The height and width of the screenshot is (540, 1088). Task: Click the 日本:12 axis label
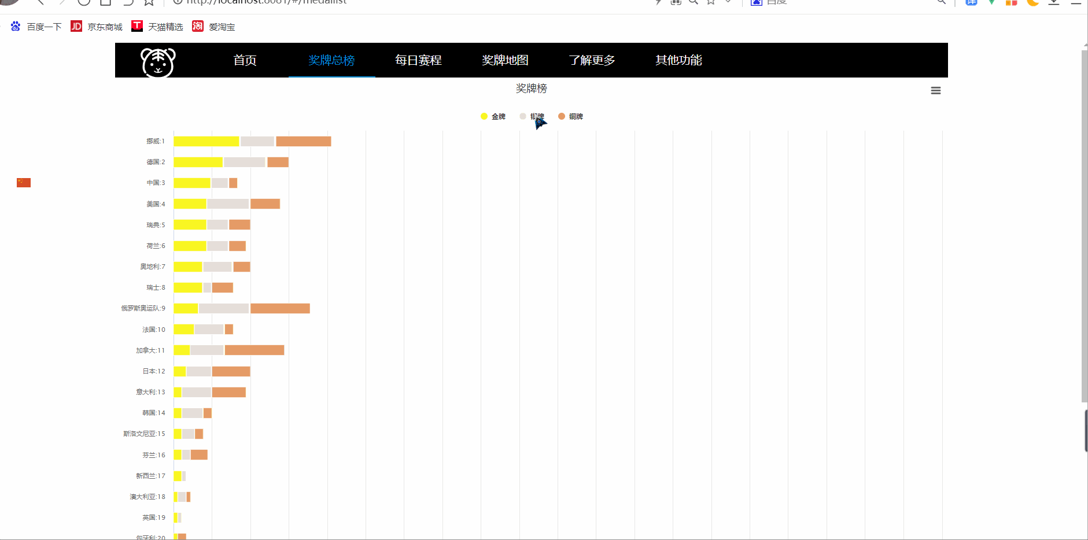[154, 371]
